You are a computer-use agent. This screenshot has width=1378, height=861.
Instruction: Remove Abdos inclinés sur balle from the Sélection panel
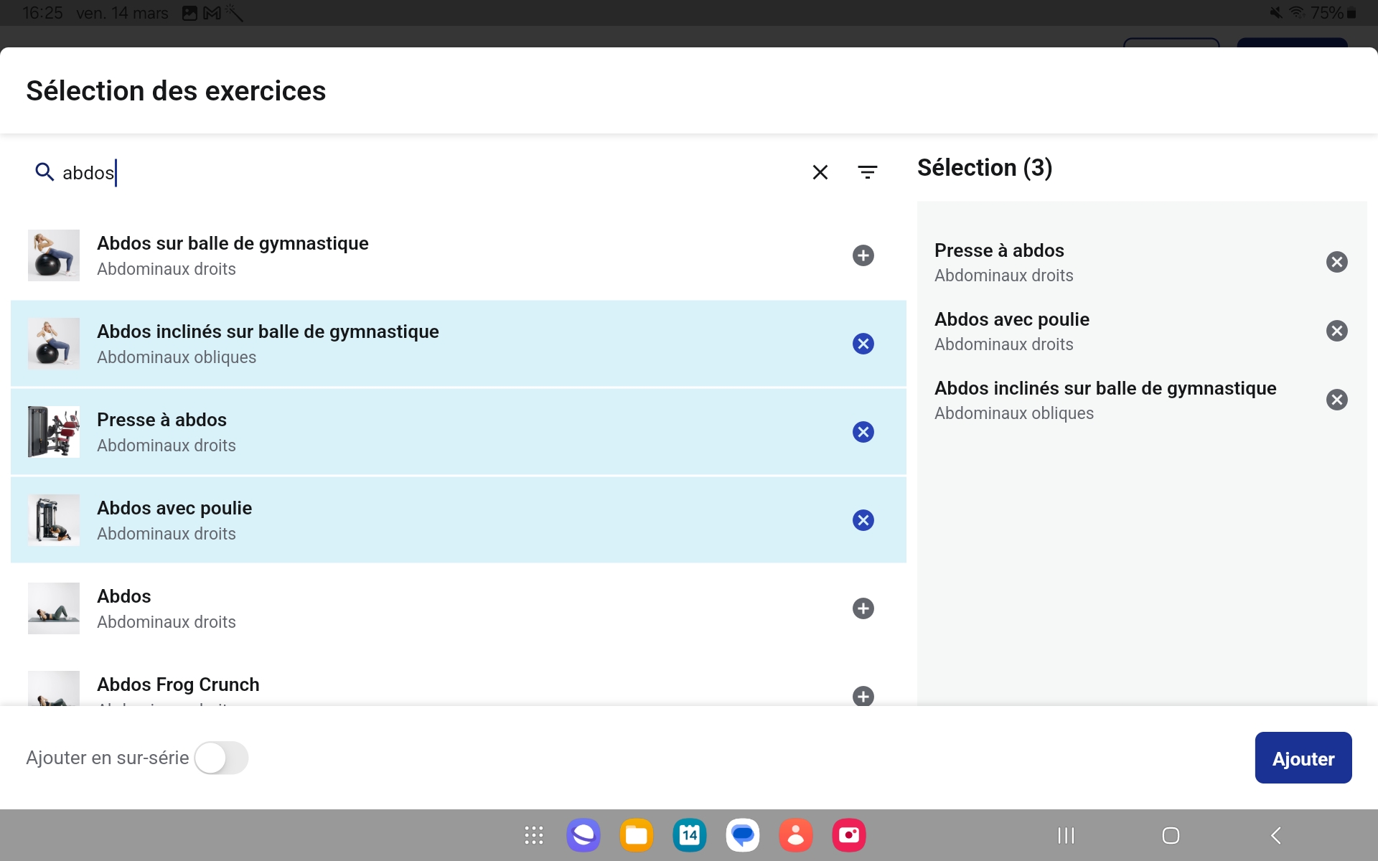tap(1337, 400)
